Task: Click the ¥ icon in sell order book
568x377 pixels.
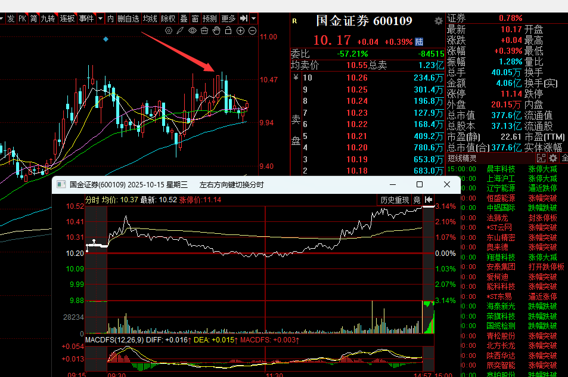Action: [x=296, y=77]
